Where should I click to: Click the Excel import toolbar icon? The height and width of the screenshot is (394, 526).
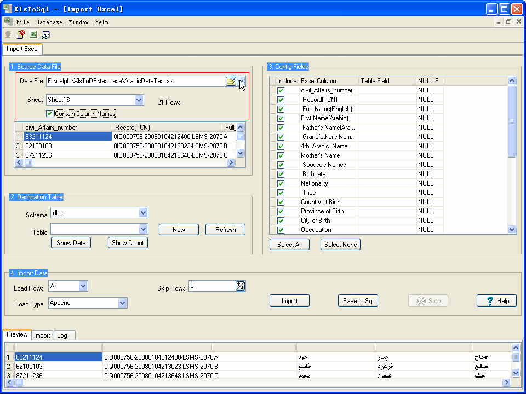33,34
